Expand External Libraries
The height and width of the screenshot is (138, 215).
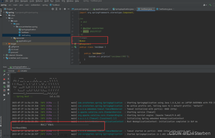(x=4, y=55)
